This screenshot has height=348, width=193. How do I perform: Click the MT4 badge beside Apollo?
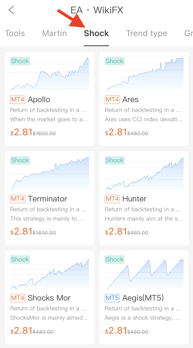[x=18, y=100]
